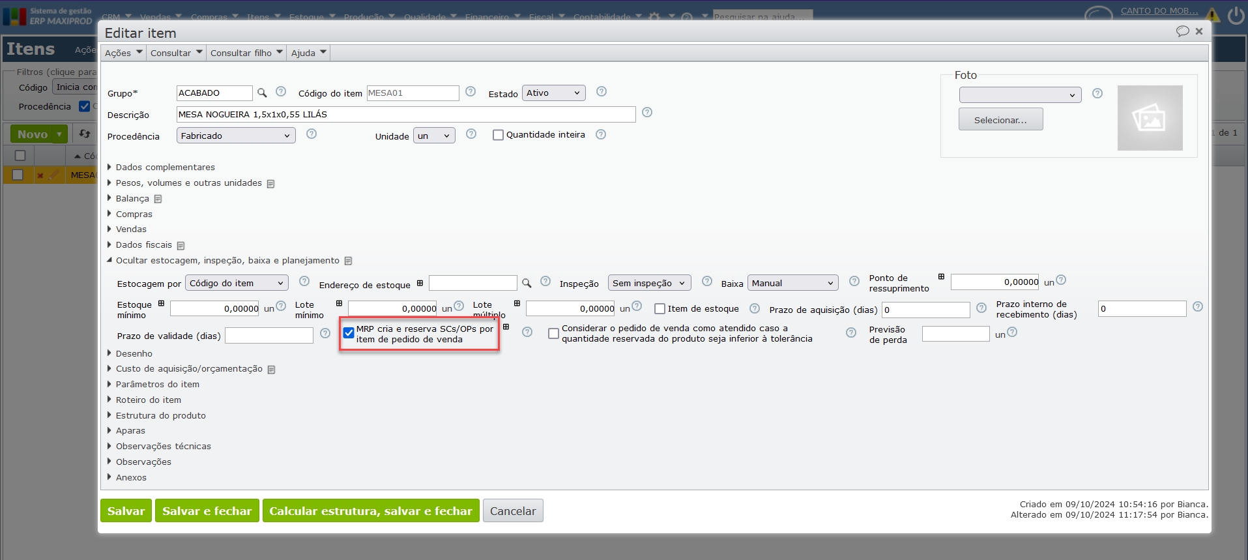This screenshot has width=1248, height=560.
Task: Open help icon next to Quantidade inteira
Action: click(601, 134)
